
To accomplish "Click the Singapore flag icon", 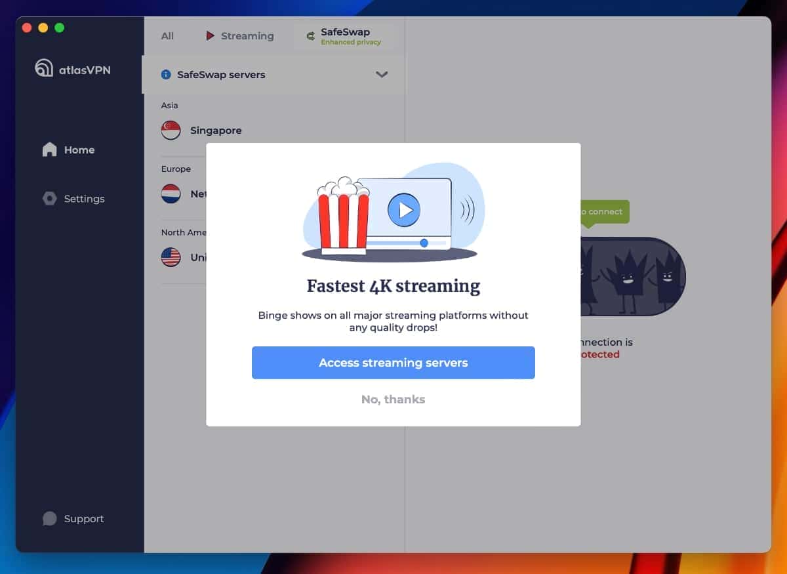I will tap(171, 131).
